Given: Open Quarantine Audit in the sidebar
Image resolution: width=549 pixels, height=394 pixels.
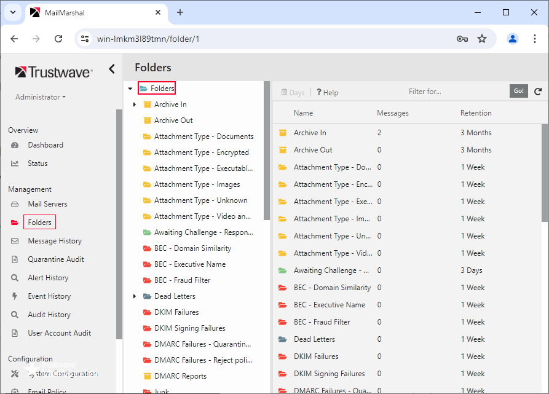Looking at the screenshot, I should pyautogui.click(x=55, y=259).
